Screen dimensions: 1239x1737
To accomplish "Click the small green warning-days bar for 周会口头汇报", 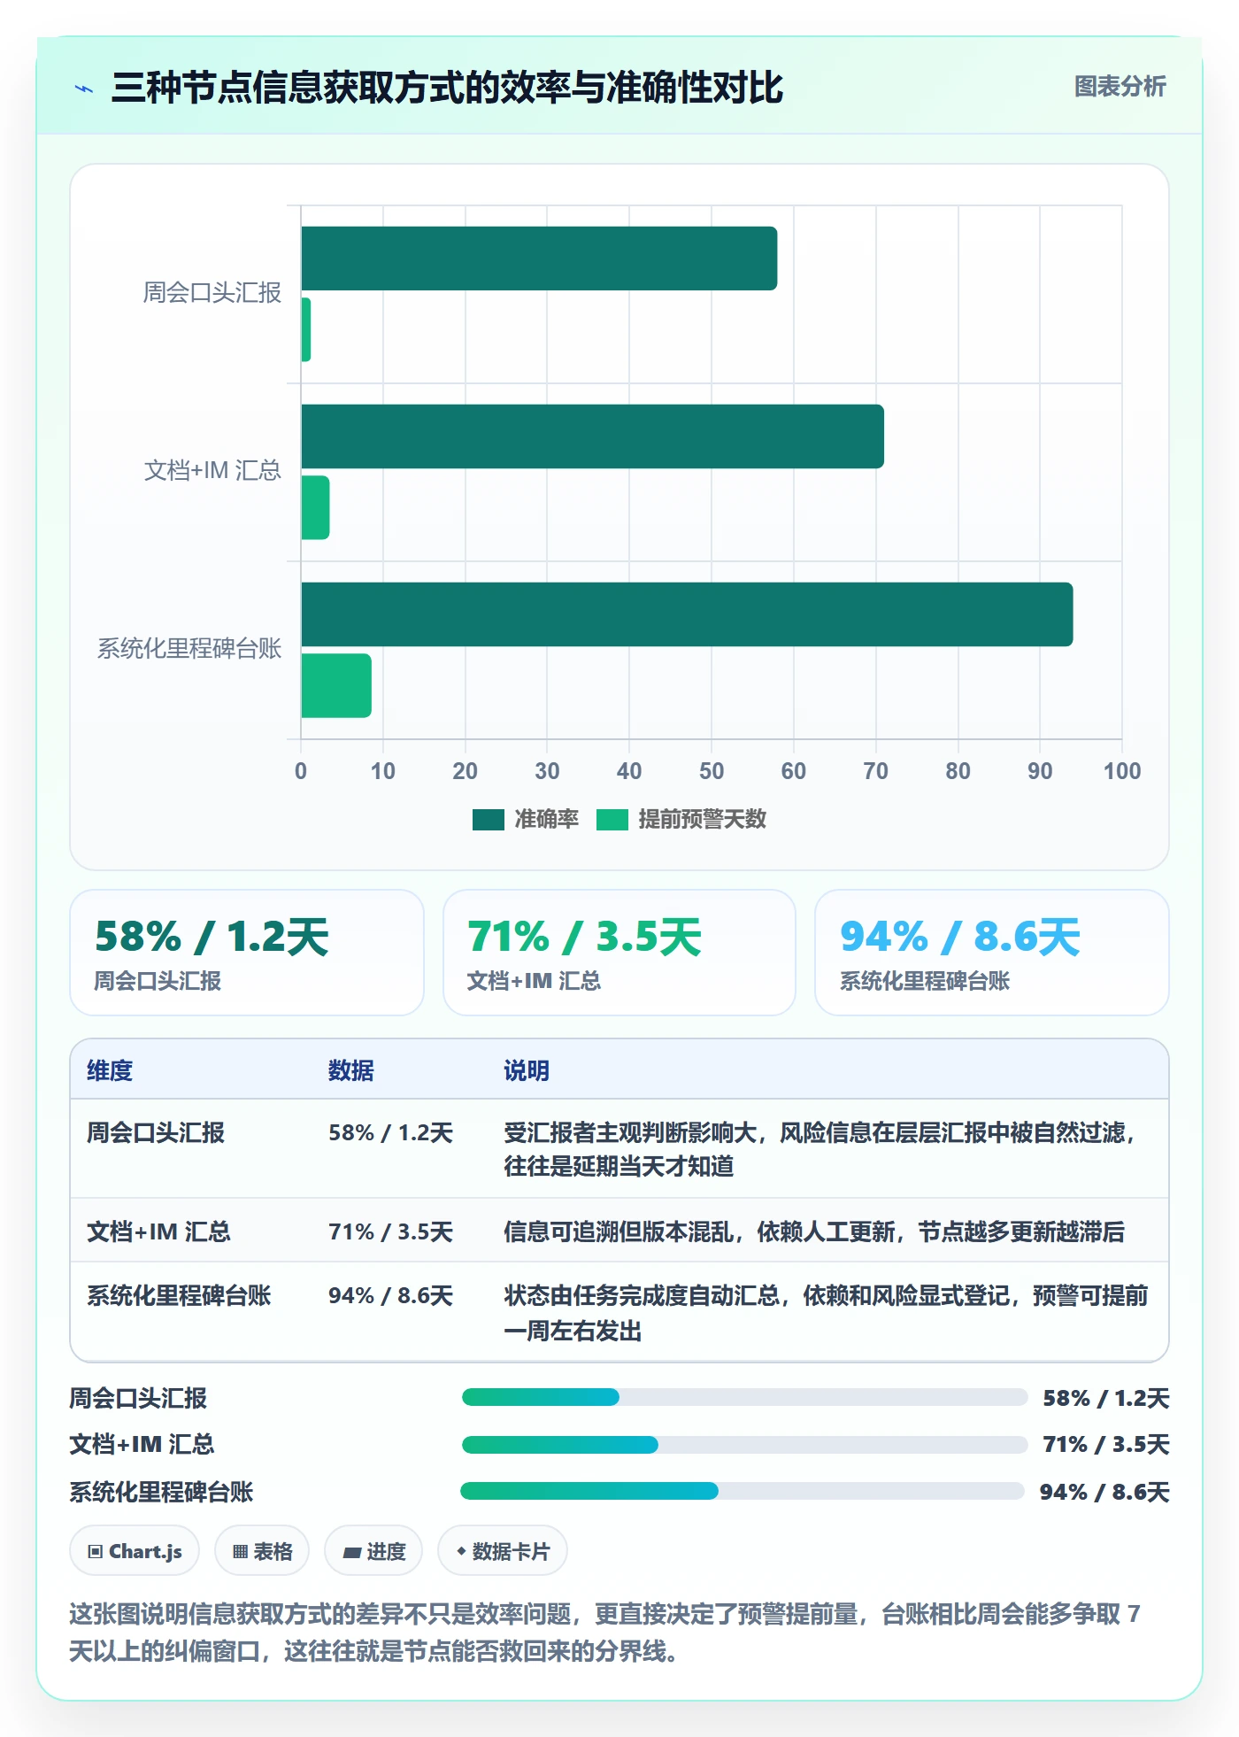I will pos(306,329).
